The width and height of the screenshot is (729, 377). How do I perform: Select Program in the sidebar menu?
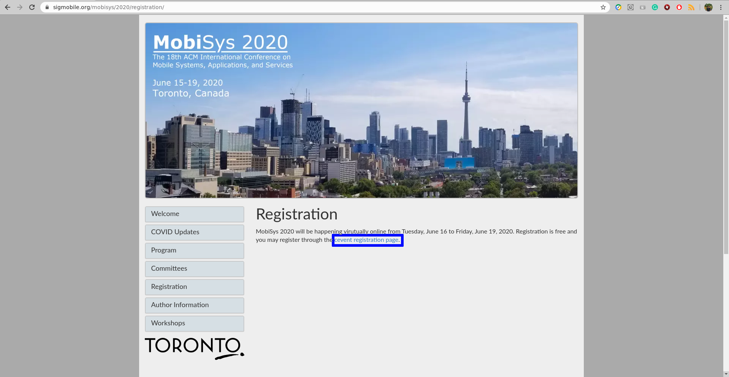194,251
